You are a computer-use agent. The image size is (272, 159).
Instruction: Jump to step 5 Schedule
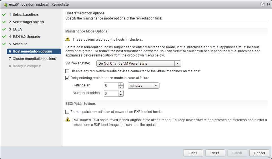coord(20,44)
